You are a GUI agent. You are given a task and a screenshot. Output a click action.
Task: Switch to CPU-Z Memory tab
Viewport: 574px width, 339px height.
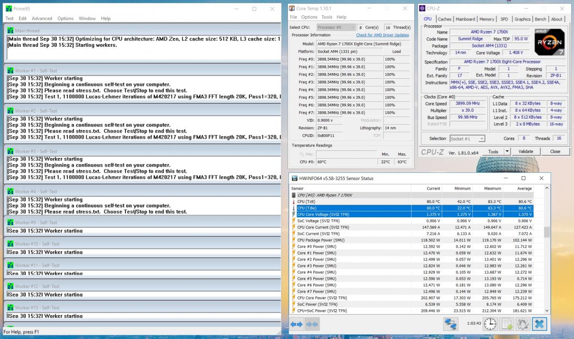487,19
